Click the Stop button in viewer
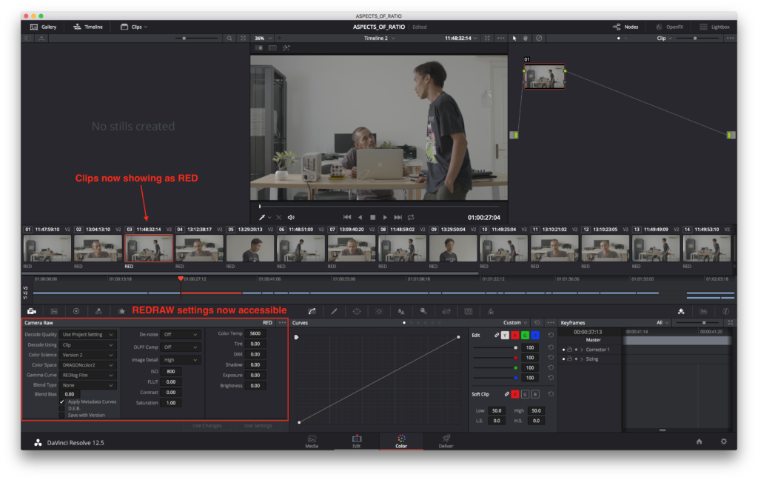The width and height of the screenshot is (758, 480). point(373,217)
